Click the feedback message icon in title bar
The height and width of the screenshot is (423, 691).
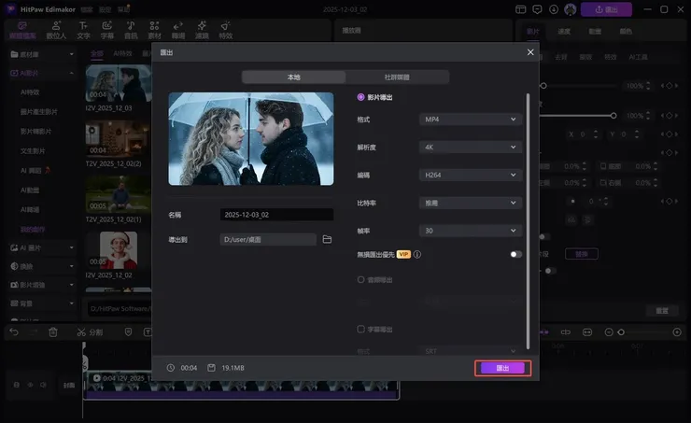[537, 9]
